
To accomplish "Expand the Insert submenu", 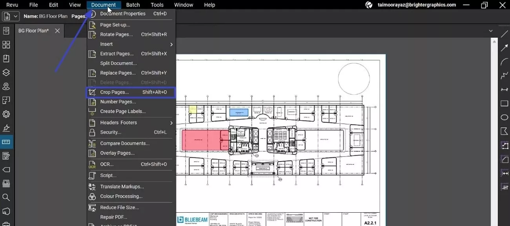I will tap(106, 44).
